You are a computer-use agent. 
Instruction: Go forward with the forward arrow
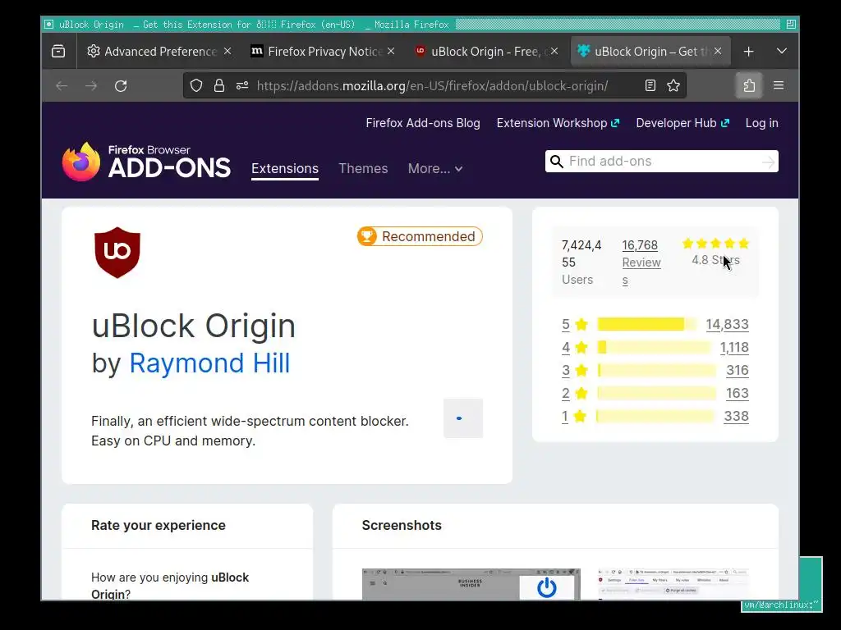click(x=91, y=85)
